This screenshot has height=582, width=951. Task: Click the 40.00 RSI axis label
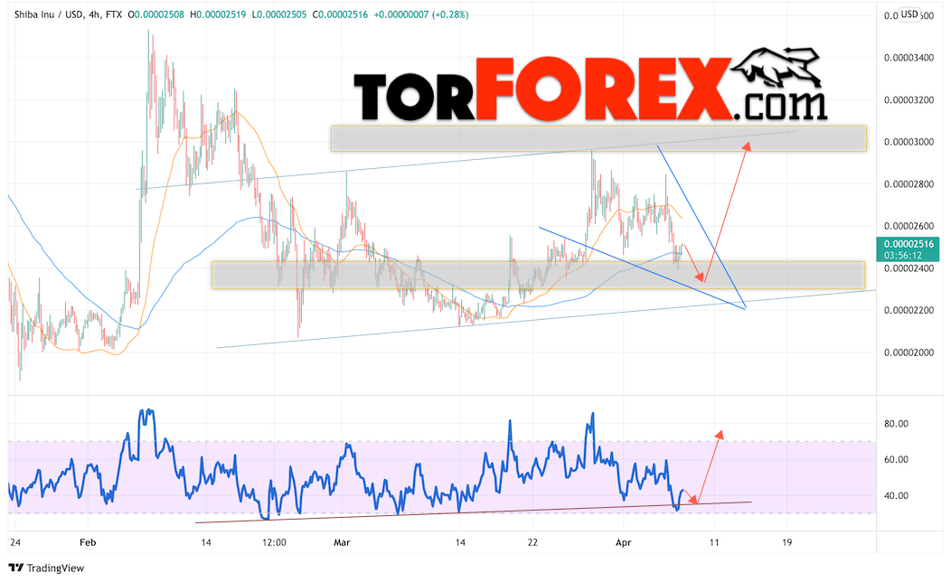click(896, 496)
